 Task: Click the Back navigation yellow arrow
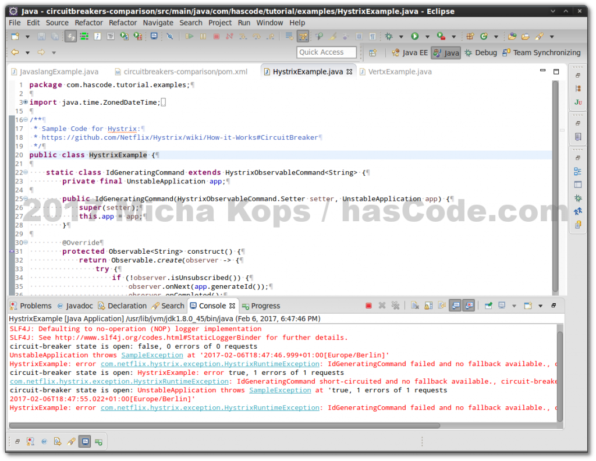pyautogui.click(x=15, y=52)
